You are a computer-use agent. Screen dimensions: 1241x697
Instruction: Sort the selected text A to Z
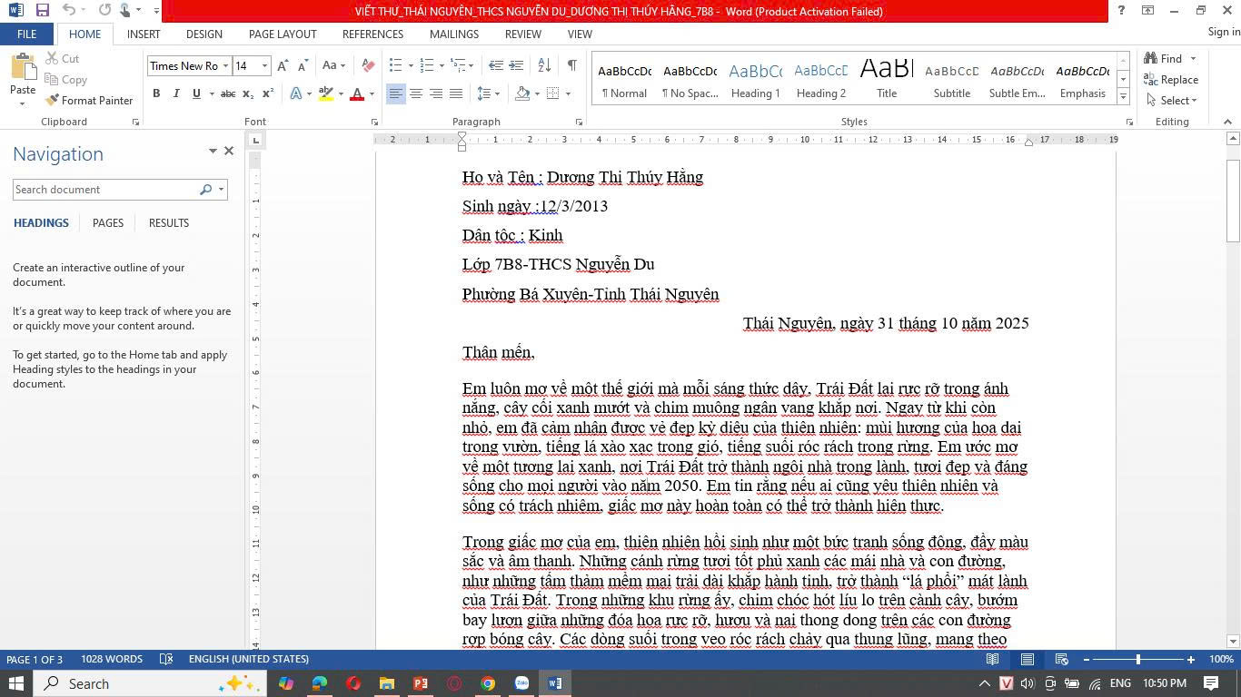click(x=544, y=65)
